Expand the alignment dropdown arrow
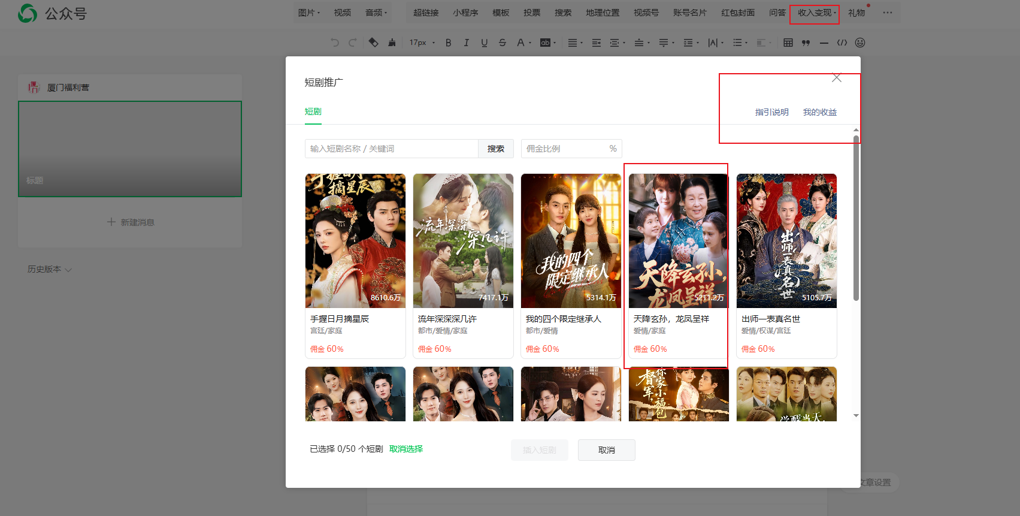The width and height of the screenshot is (1020, 516). [x=582, y=43]
